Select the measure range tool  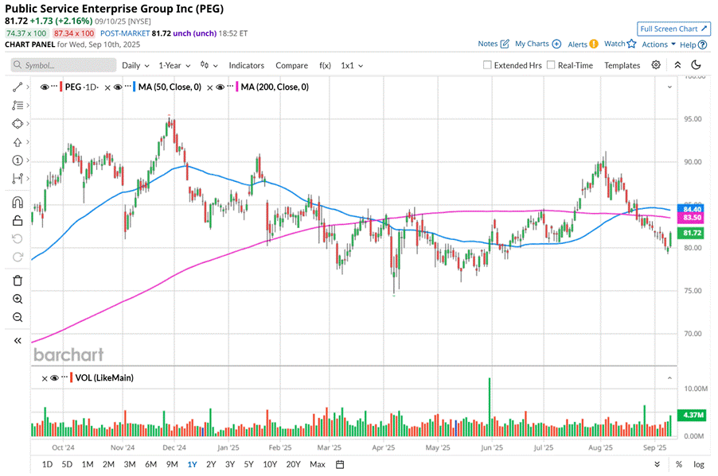[18, 178]
